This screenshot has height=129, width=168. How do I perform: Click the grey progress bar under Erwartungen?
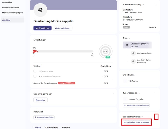pyautogui.click(x=63, y=51)
